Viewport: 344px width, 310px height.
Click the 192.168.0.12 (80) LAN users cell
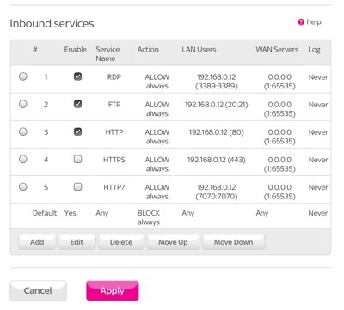pos(217,132)
